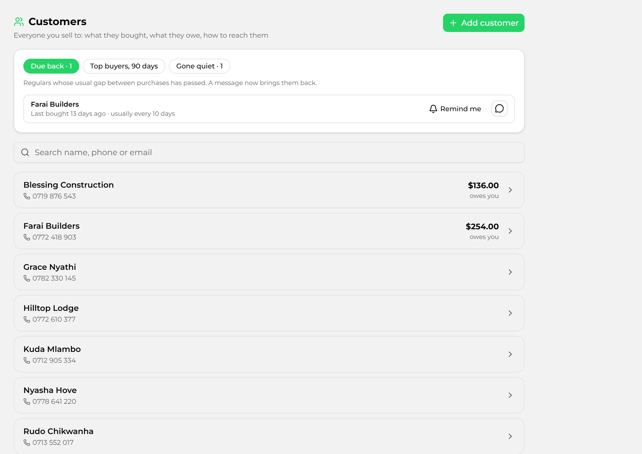Open the Blessing Construction chevron
This screenshot has height=454, width=642.
coord(510,190)
